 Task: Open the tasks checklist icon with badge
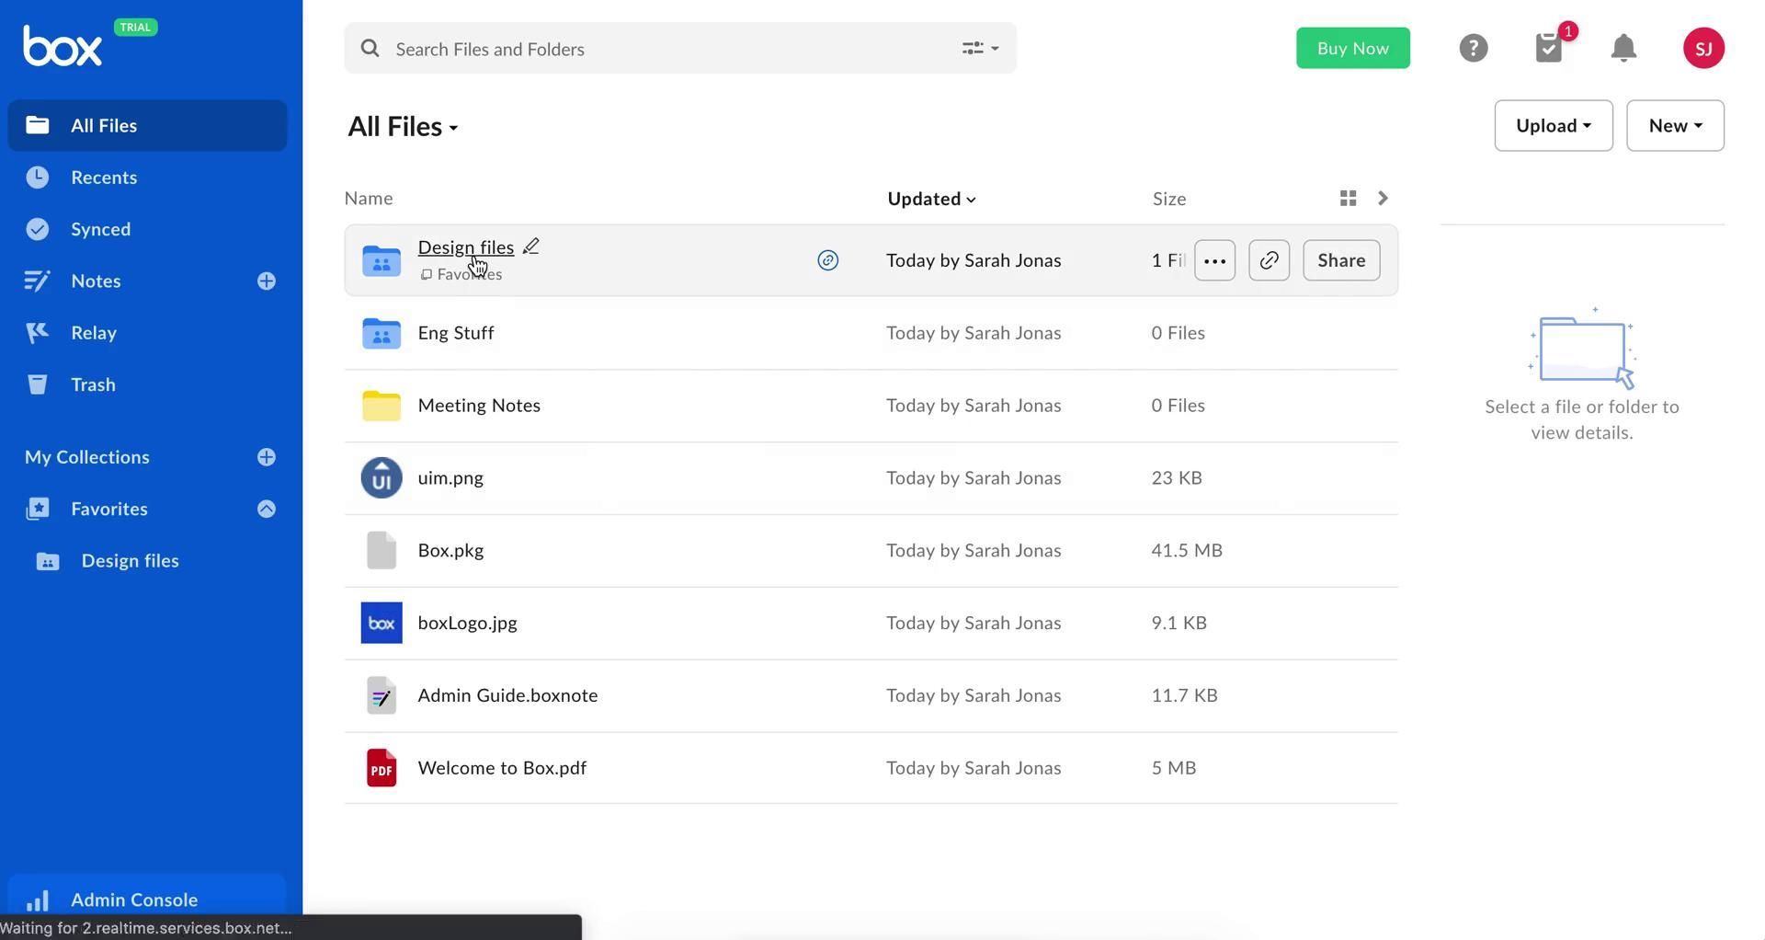pyautogui.click(x=1549, y=48)
